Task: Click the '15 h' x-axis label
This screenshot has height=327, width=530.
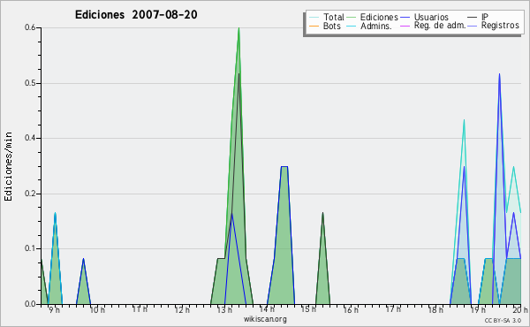Action: [308, 309]
